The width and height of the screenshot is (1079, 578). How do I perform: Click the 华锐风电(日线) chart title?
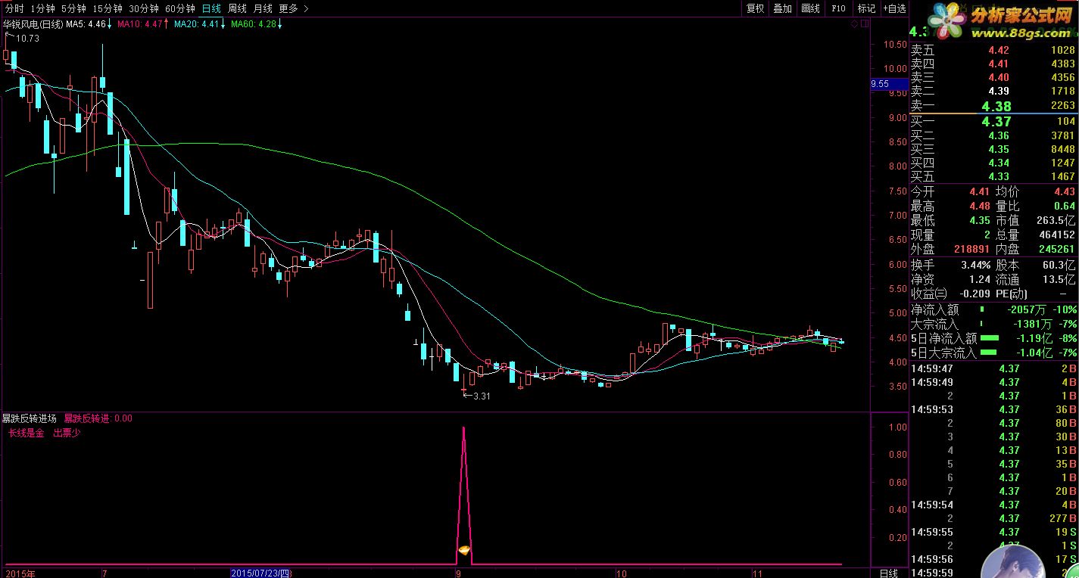pos(33,24)
